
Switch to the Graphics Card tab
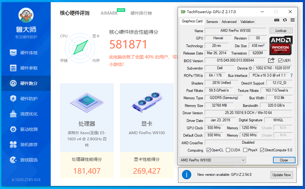pos(192,21)
